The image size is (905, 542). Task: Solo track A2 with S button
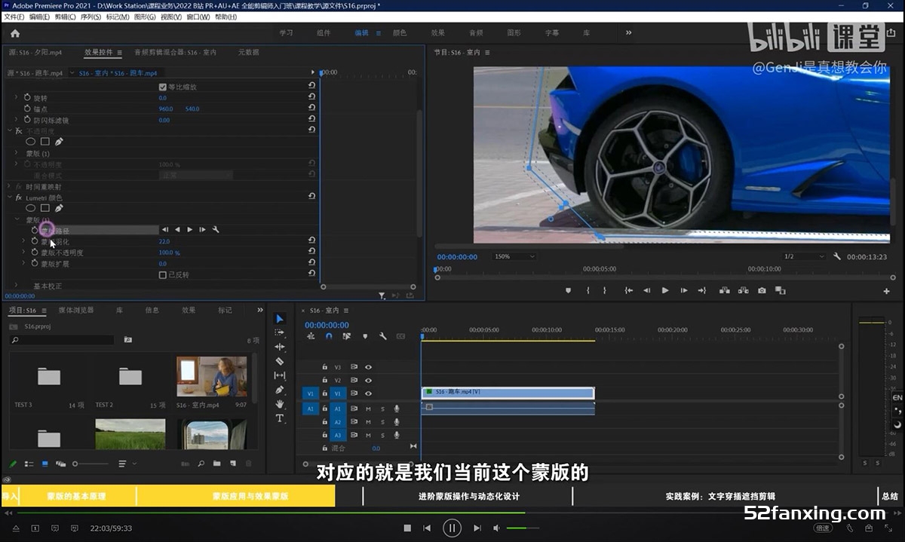coord(382,422)
